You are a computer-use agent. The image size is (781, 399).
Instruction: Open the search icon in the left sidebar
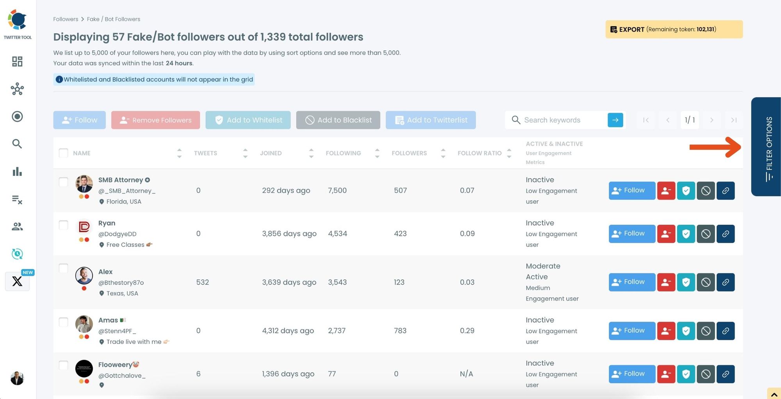(x=17, y=144)
